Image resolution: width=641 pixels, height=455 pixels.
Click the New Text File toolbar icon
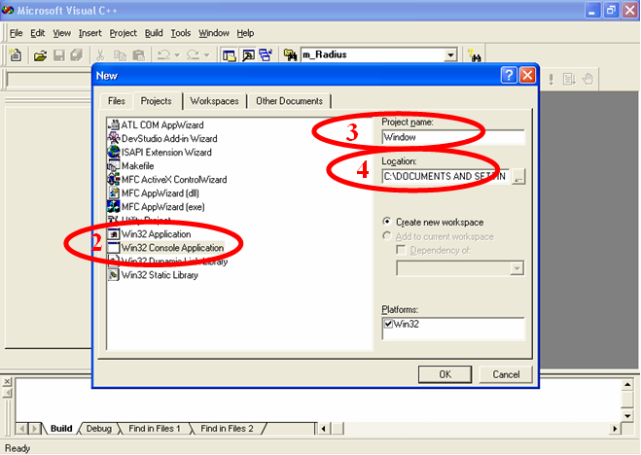coord(16,55)
